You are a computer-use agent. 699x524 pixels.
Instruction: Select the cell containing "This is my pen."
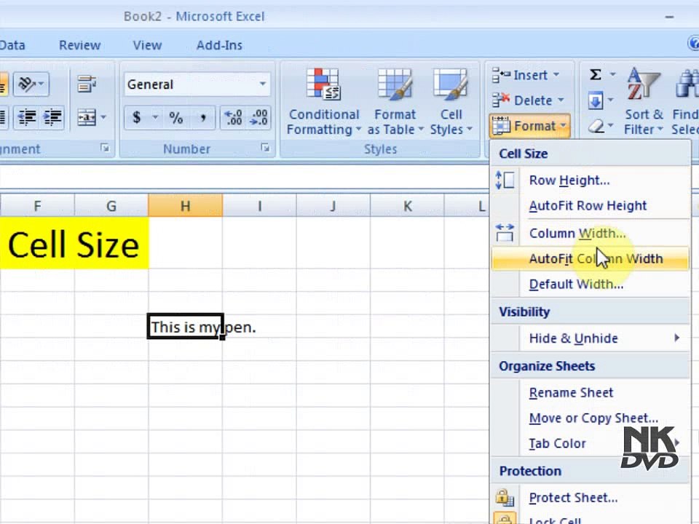pos(185,327)
